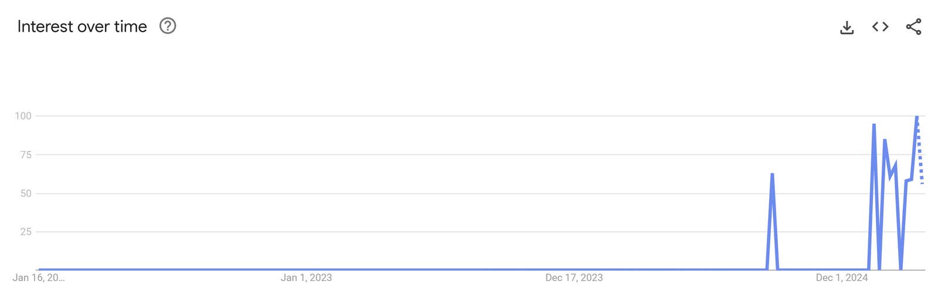The image size is (938, 291).
Task: Click the truncated "Jan 16, 20..." date label
Action: point(39,278)
